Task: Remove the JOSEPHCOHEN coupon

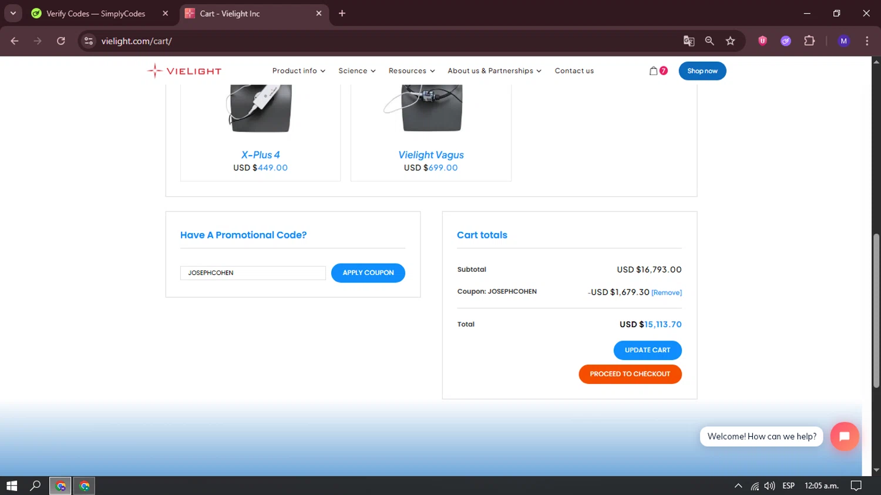Action: pyautogui.click(x=667, y=292)
